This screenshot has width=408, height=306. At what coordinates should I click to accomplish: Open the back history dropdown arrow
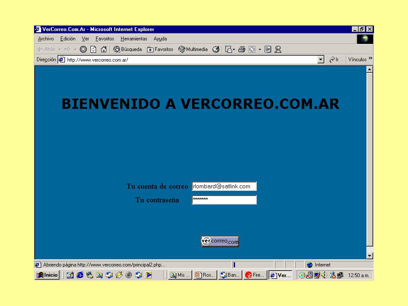(59, 49)
